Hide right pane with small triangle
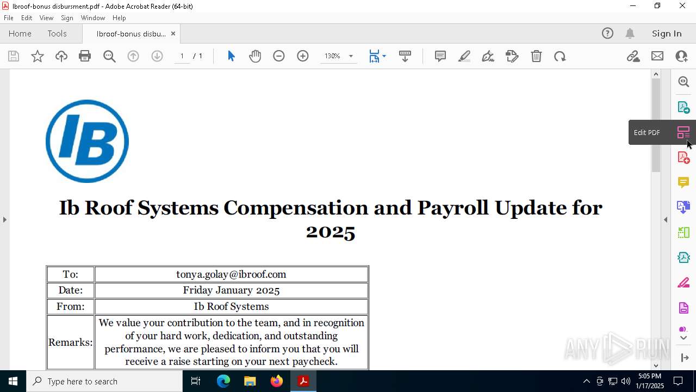This screenshot has width=696, height=392. click(666, 219)
